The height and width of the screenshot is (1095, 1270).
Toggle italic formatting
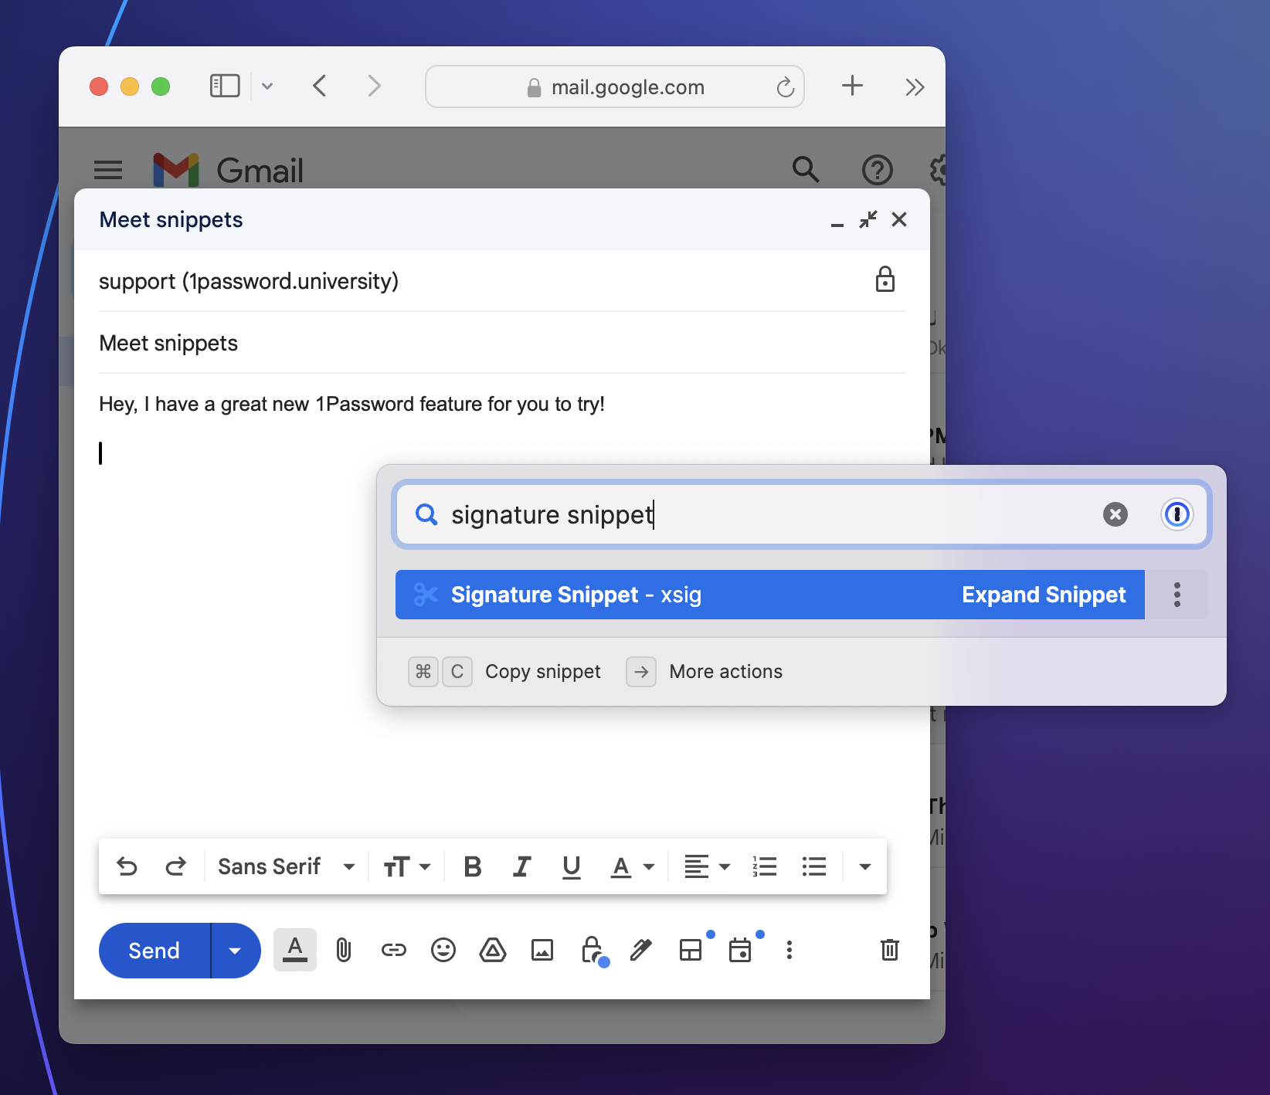click(x=522, y=866)
